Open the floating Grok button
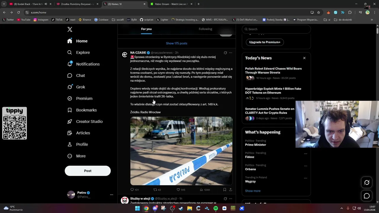Viewport: 379px width, 213px height. click(x=367, y=183)
